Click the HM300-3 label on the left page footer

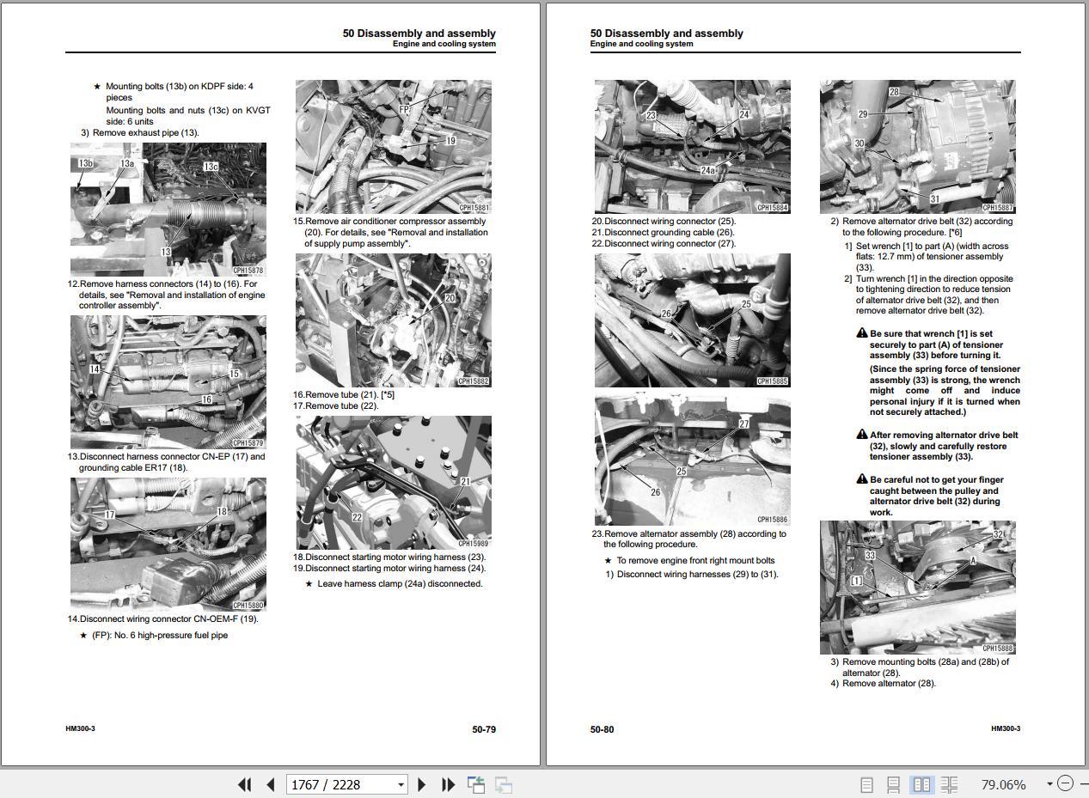(x=81, y=728)
